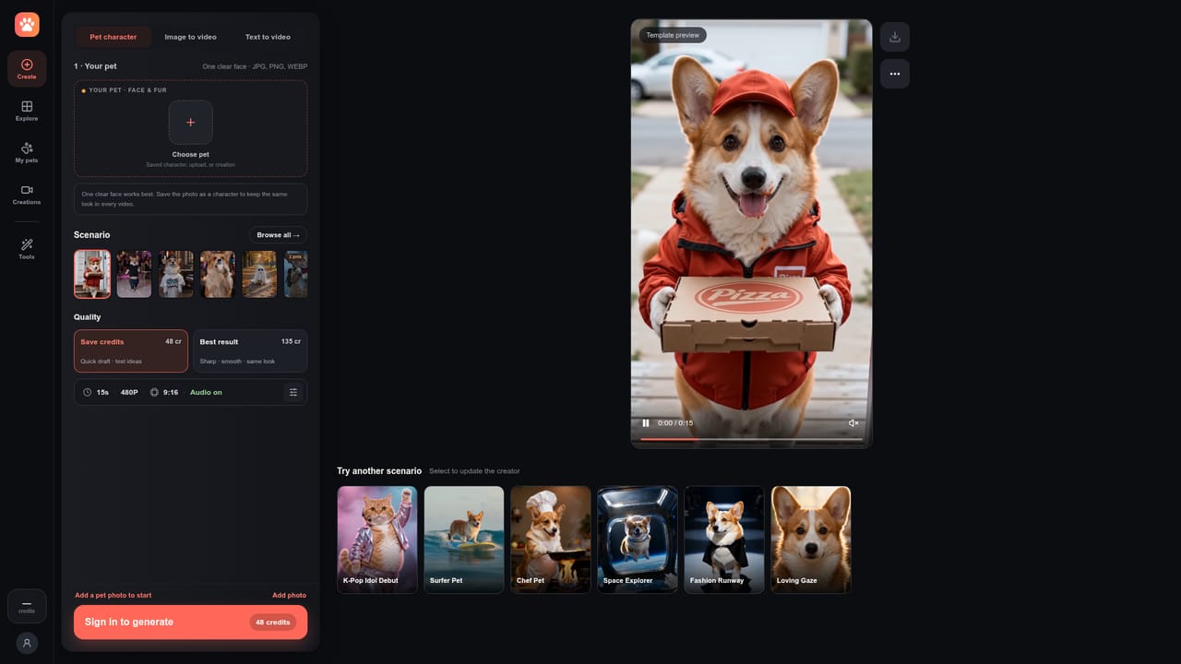Click the paw logo icon
Viewport: 1181px width, 664px height.
tap(27, 25)
